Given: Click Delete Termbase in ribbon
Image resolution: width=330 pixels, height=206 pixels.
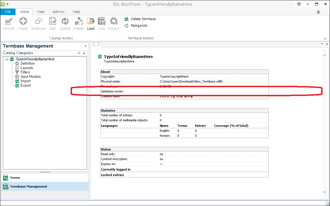Looking at the screenshot, I should coord(140,19).
